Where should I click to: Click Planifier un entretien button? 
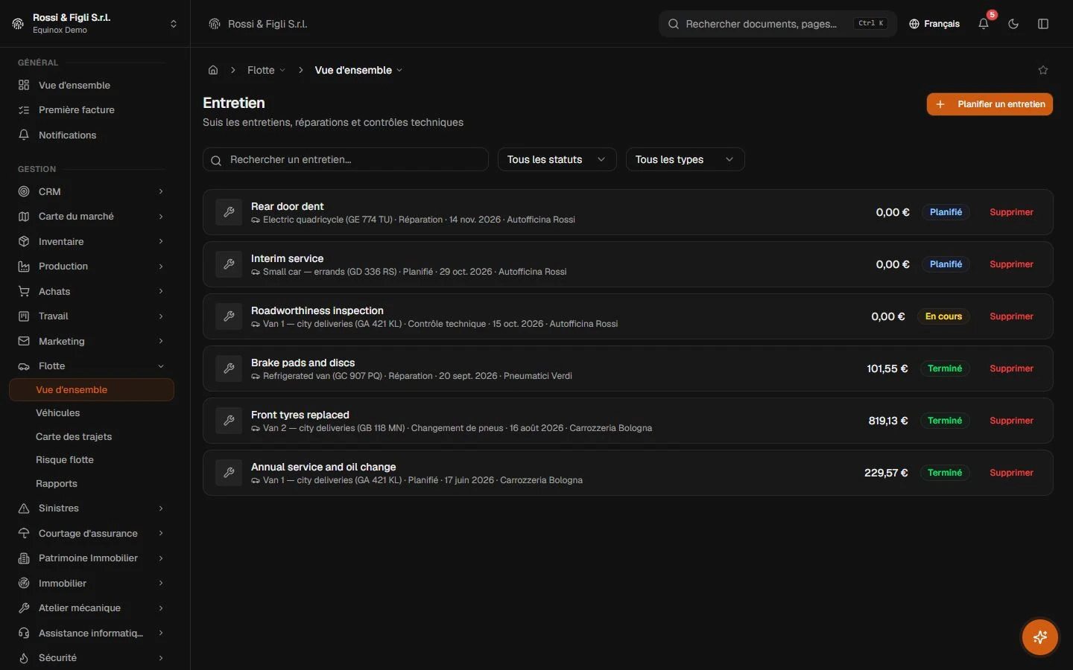[x=990, y=104]
